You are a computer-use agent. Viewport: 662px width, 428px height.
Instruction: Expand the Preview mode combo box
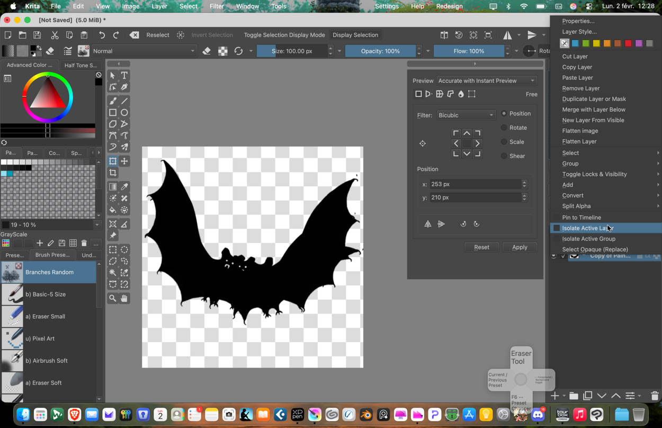click(486, 81)
